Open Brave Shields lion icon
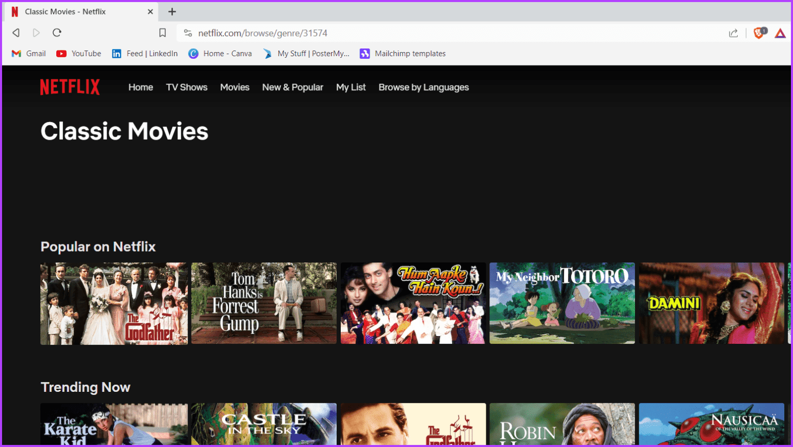 tap(759, 33)
